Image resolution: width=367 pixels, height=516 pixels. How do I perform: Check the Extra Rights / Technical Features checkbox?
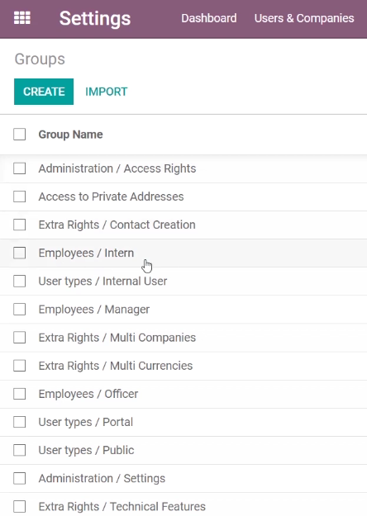(20, 506)
